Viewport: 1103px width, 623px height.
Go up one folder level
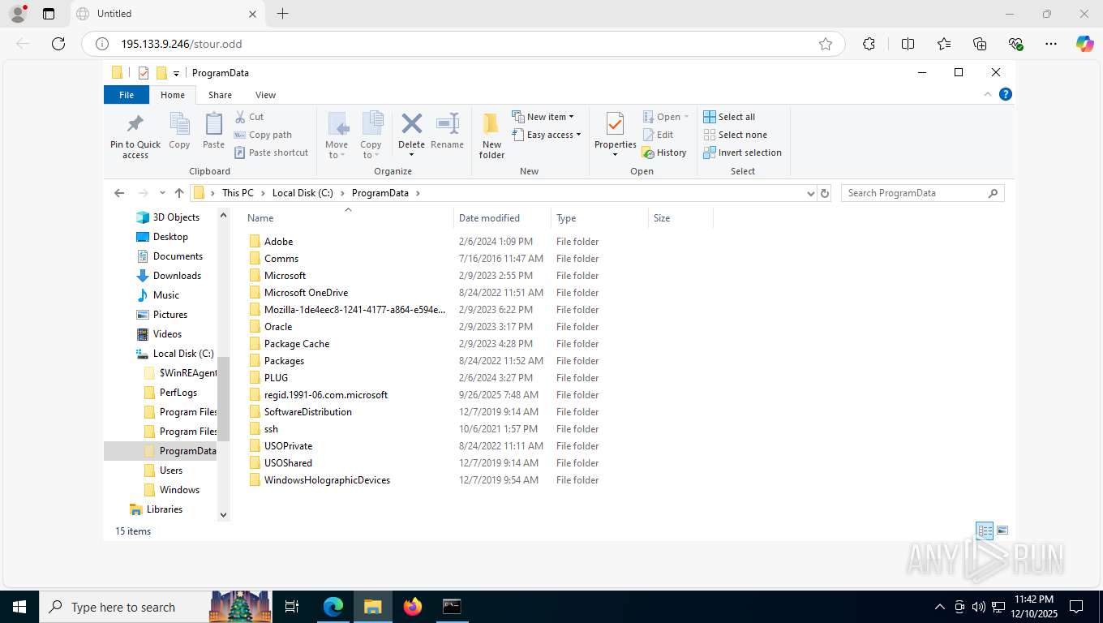(179, 193)
